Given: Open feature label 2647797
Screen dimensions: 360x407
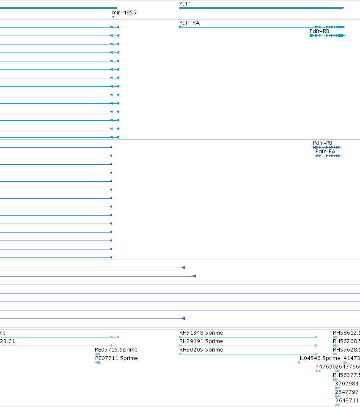Looking at the screenshot, I should click(x=347, y=392).
